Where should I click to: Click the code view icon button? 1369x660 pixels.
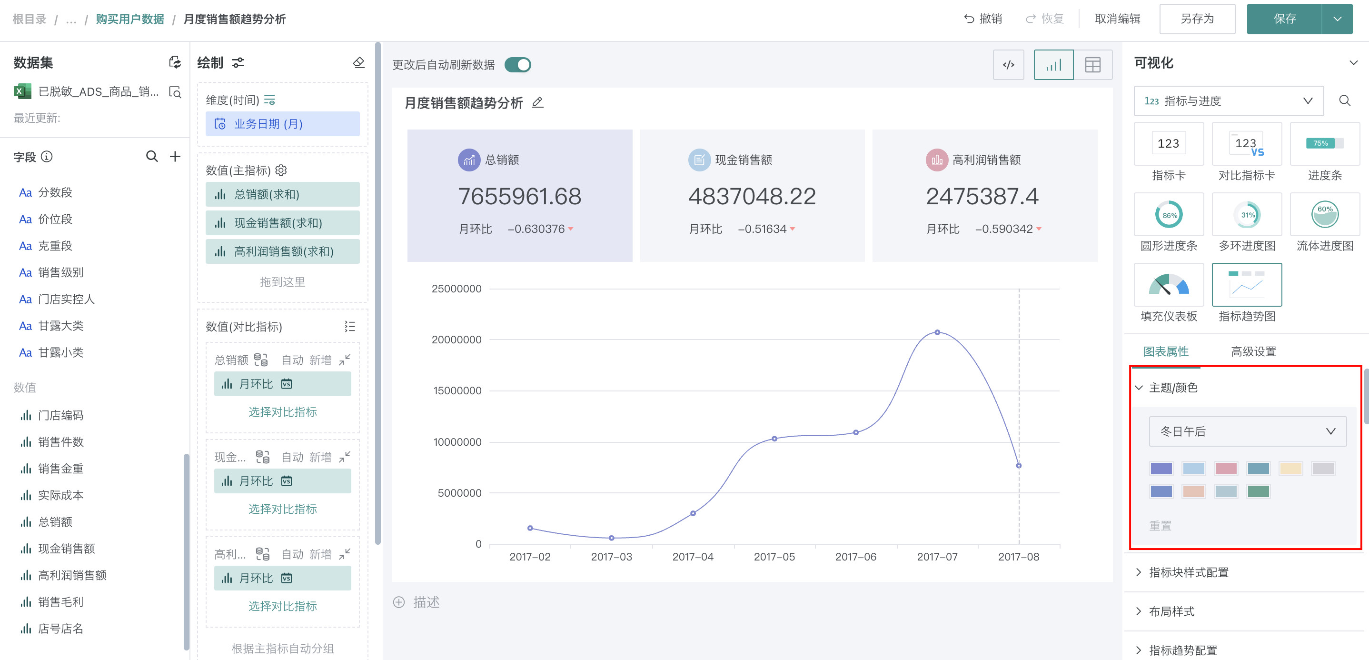tap(1008, 65)
